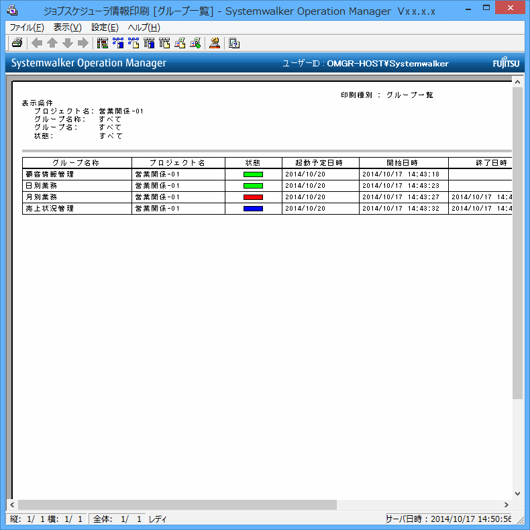530x530 pixels.
Task: Click start time 2014/10/17 14:43:18
Action: [401, 174]
